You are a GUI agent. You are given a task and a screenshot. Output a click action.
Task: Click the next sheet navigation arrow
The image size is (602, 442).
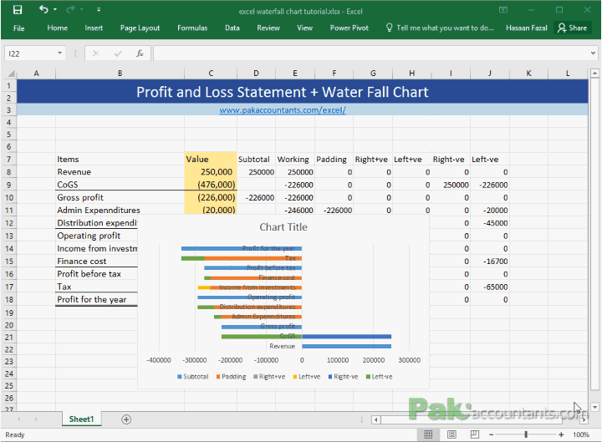[x=36, y=419]
